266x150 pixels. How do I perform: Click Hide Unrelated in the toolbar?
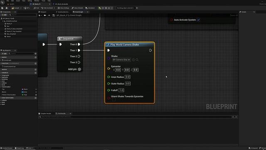pyautogui.click(x=47, y=8)
